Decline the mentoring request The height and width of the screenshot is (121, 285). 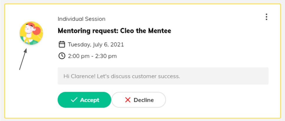139,100
